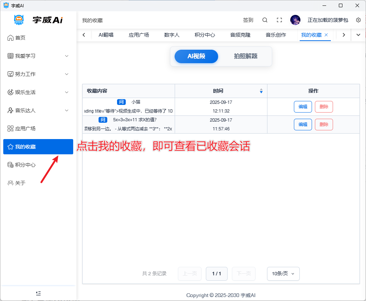
Task: Click the user avatar picture
Action: pos(295,20)
